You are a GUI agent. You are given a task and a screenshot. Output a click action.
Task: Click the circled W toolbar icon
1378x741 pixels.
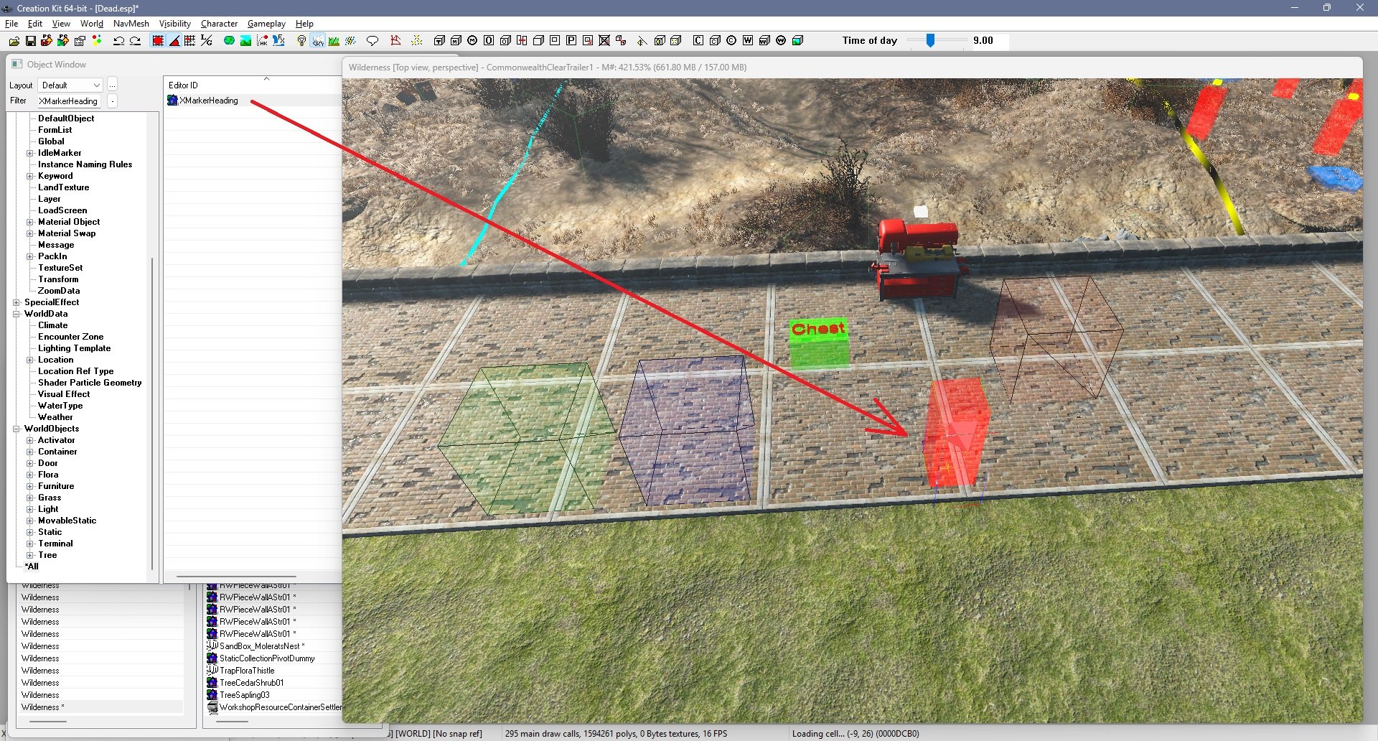point(781,41)
